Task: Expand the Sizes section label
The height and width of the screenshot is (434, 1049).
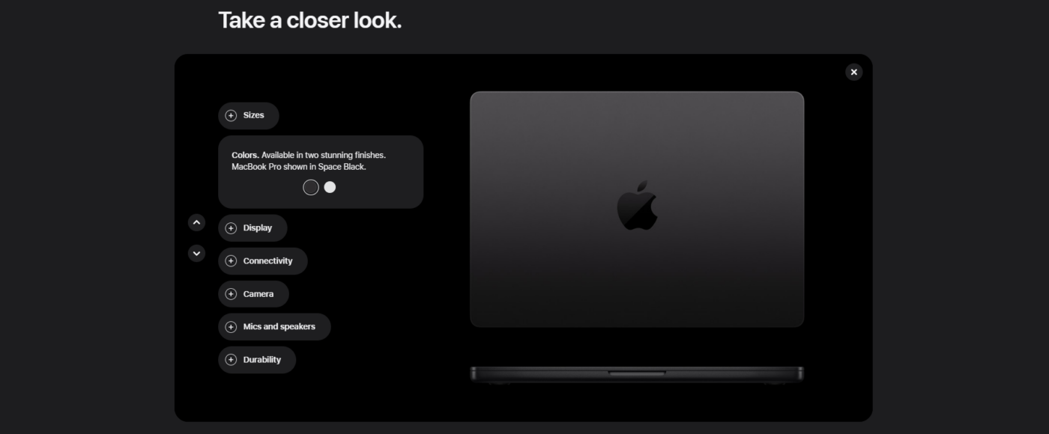Action: click(254, 115)
